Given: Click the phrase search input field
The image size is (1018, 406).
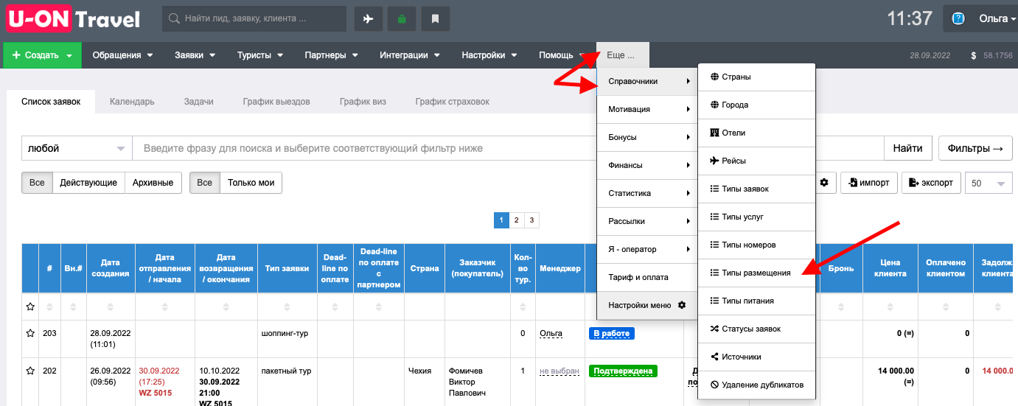Looking at the screenshot, I should click(x=508, y=148).
